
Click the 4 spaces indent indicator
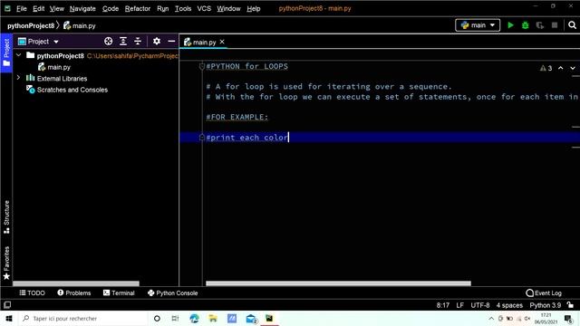click(x=509, y=305)
